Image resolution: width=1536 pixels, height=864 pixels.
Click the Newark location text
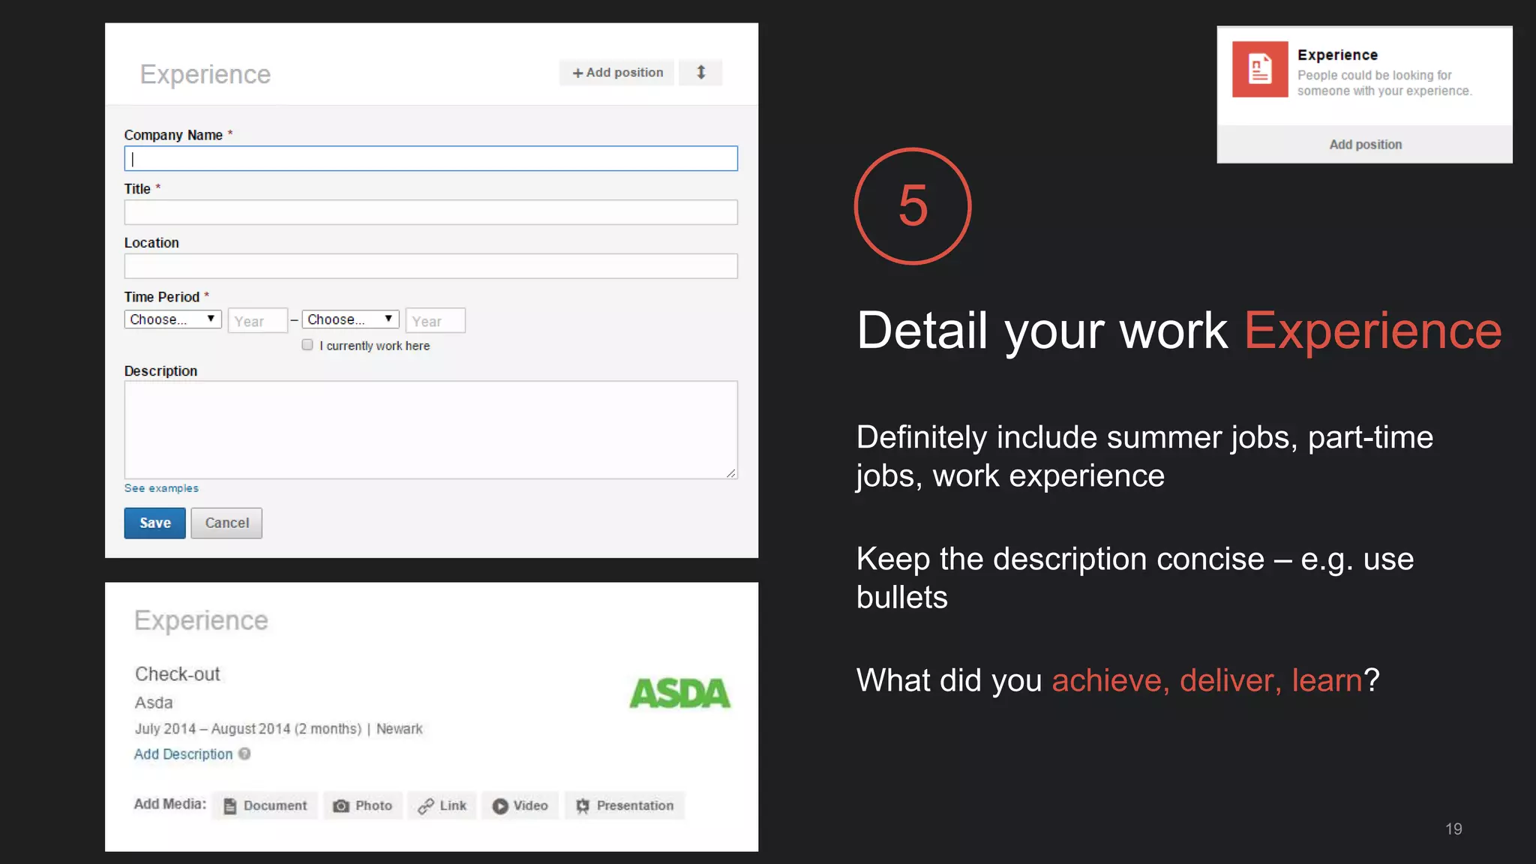[400, 729]
